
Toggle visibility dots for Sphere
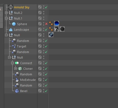point(44,24)
